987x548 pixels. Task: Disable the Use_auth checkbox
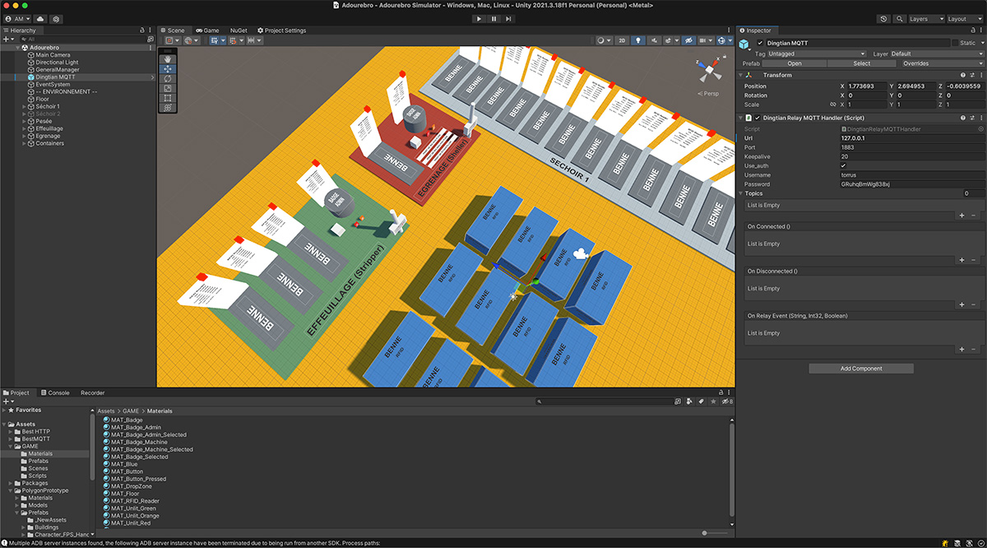coord(843,165)
